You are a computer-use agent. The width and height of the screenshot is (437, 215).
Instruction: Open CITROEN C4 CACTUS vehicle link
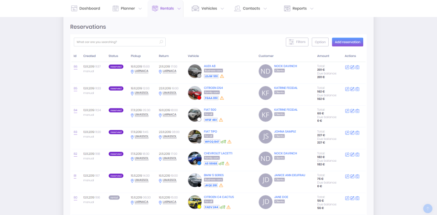(219, 197)
